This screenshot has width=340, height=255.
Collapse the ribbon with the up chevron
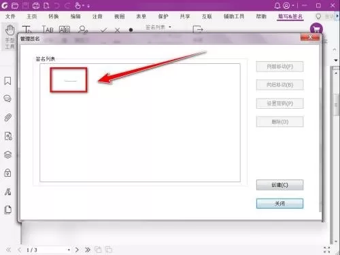click(x=335, y=50)
